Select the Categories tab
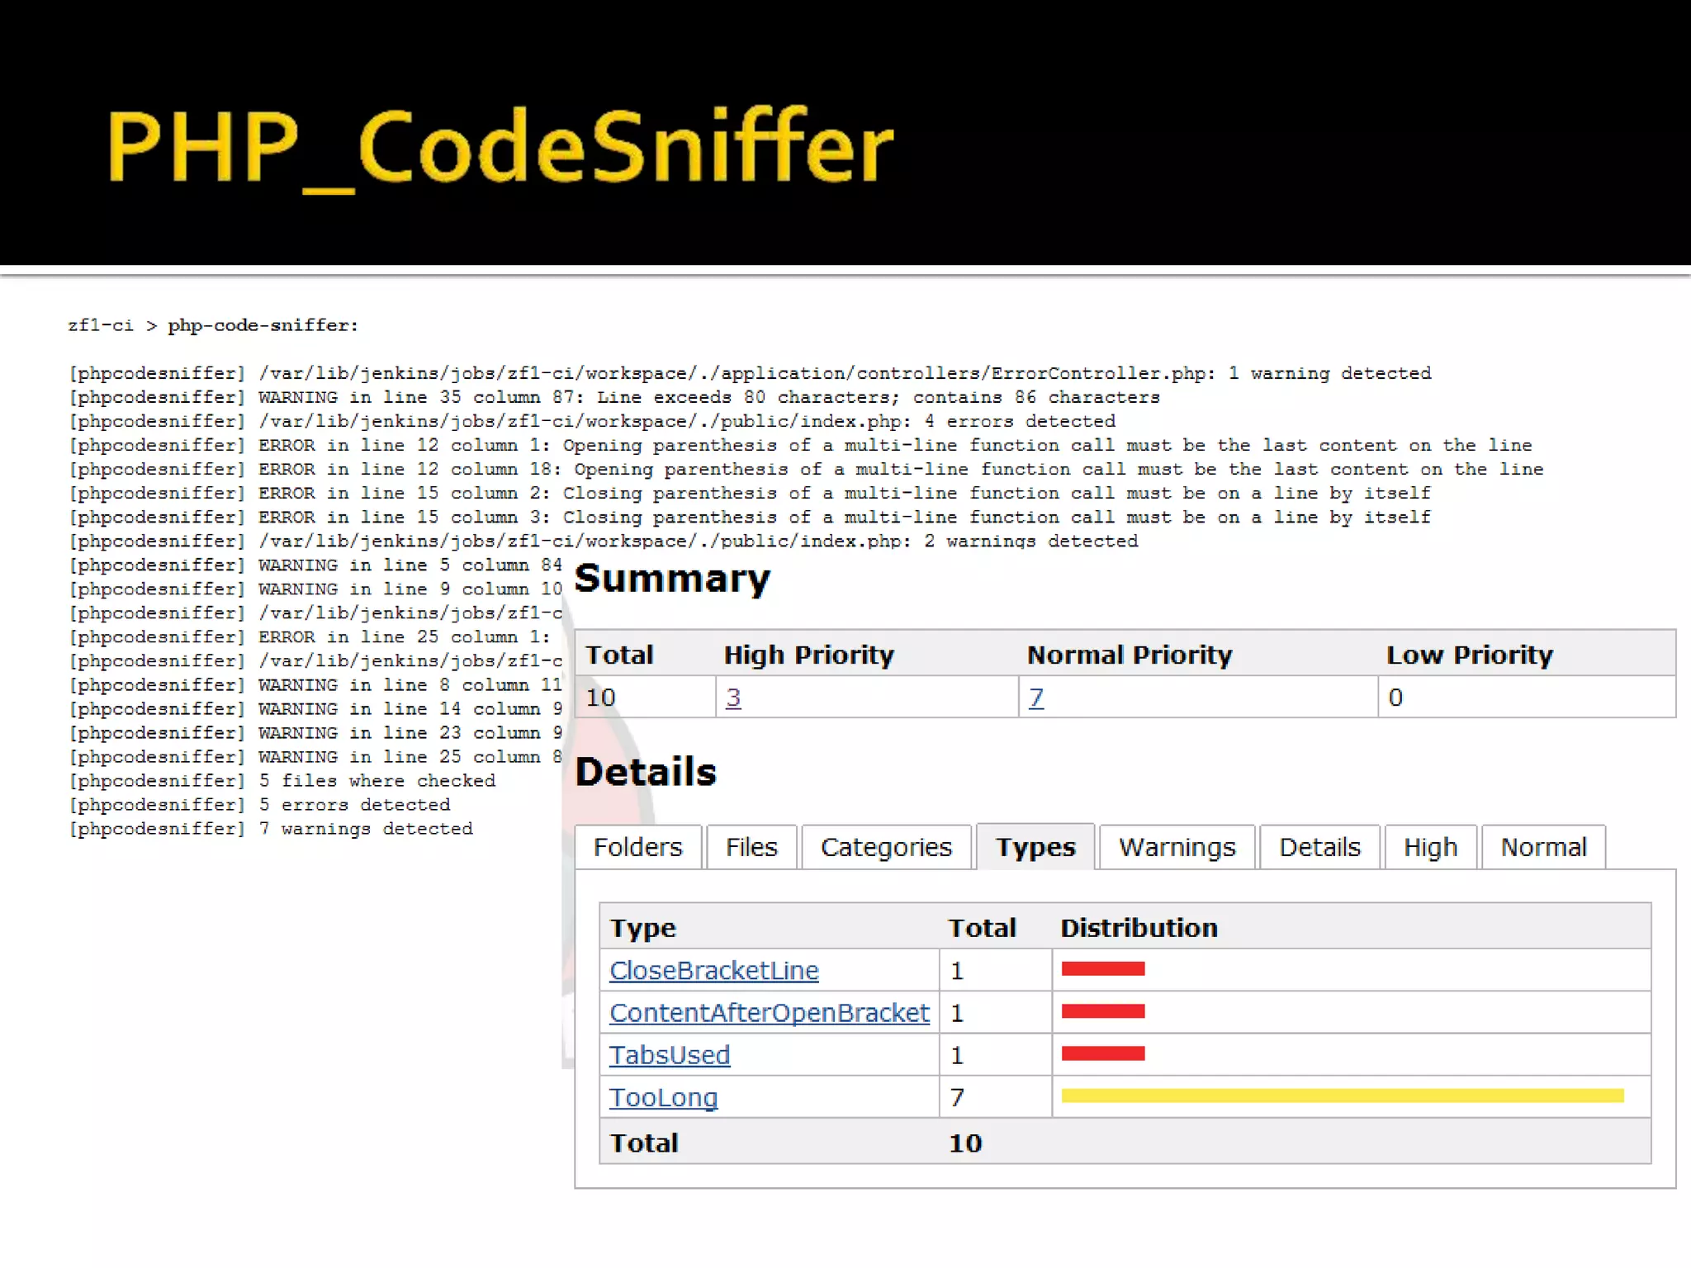 [x=886, y=847]
